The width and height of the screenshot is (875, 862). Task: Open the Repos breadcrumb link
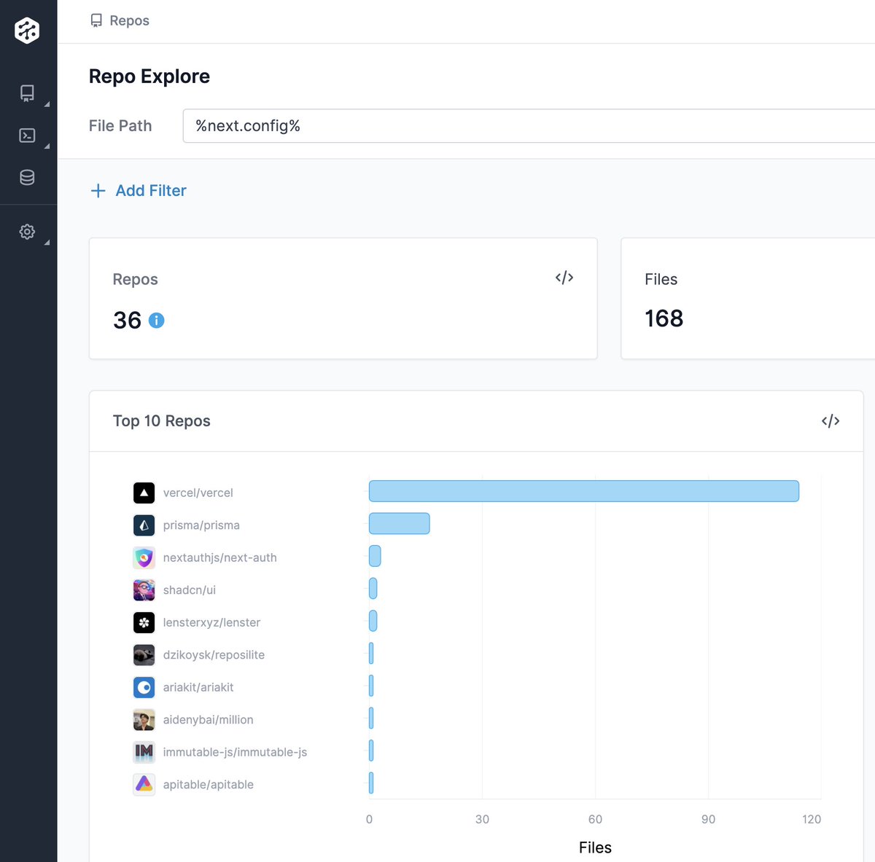(x=129, y=20)
